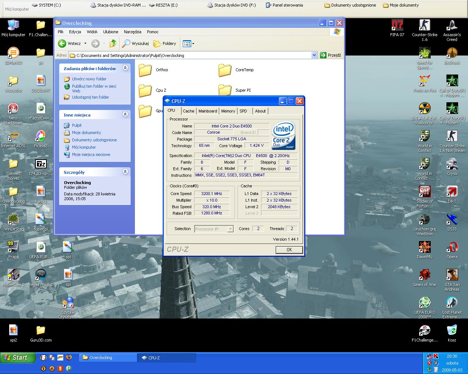This screenshot has width=468, height=374.
Task: Select the FIFA 07 desktop icon
Action: (397, 28)
